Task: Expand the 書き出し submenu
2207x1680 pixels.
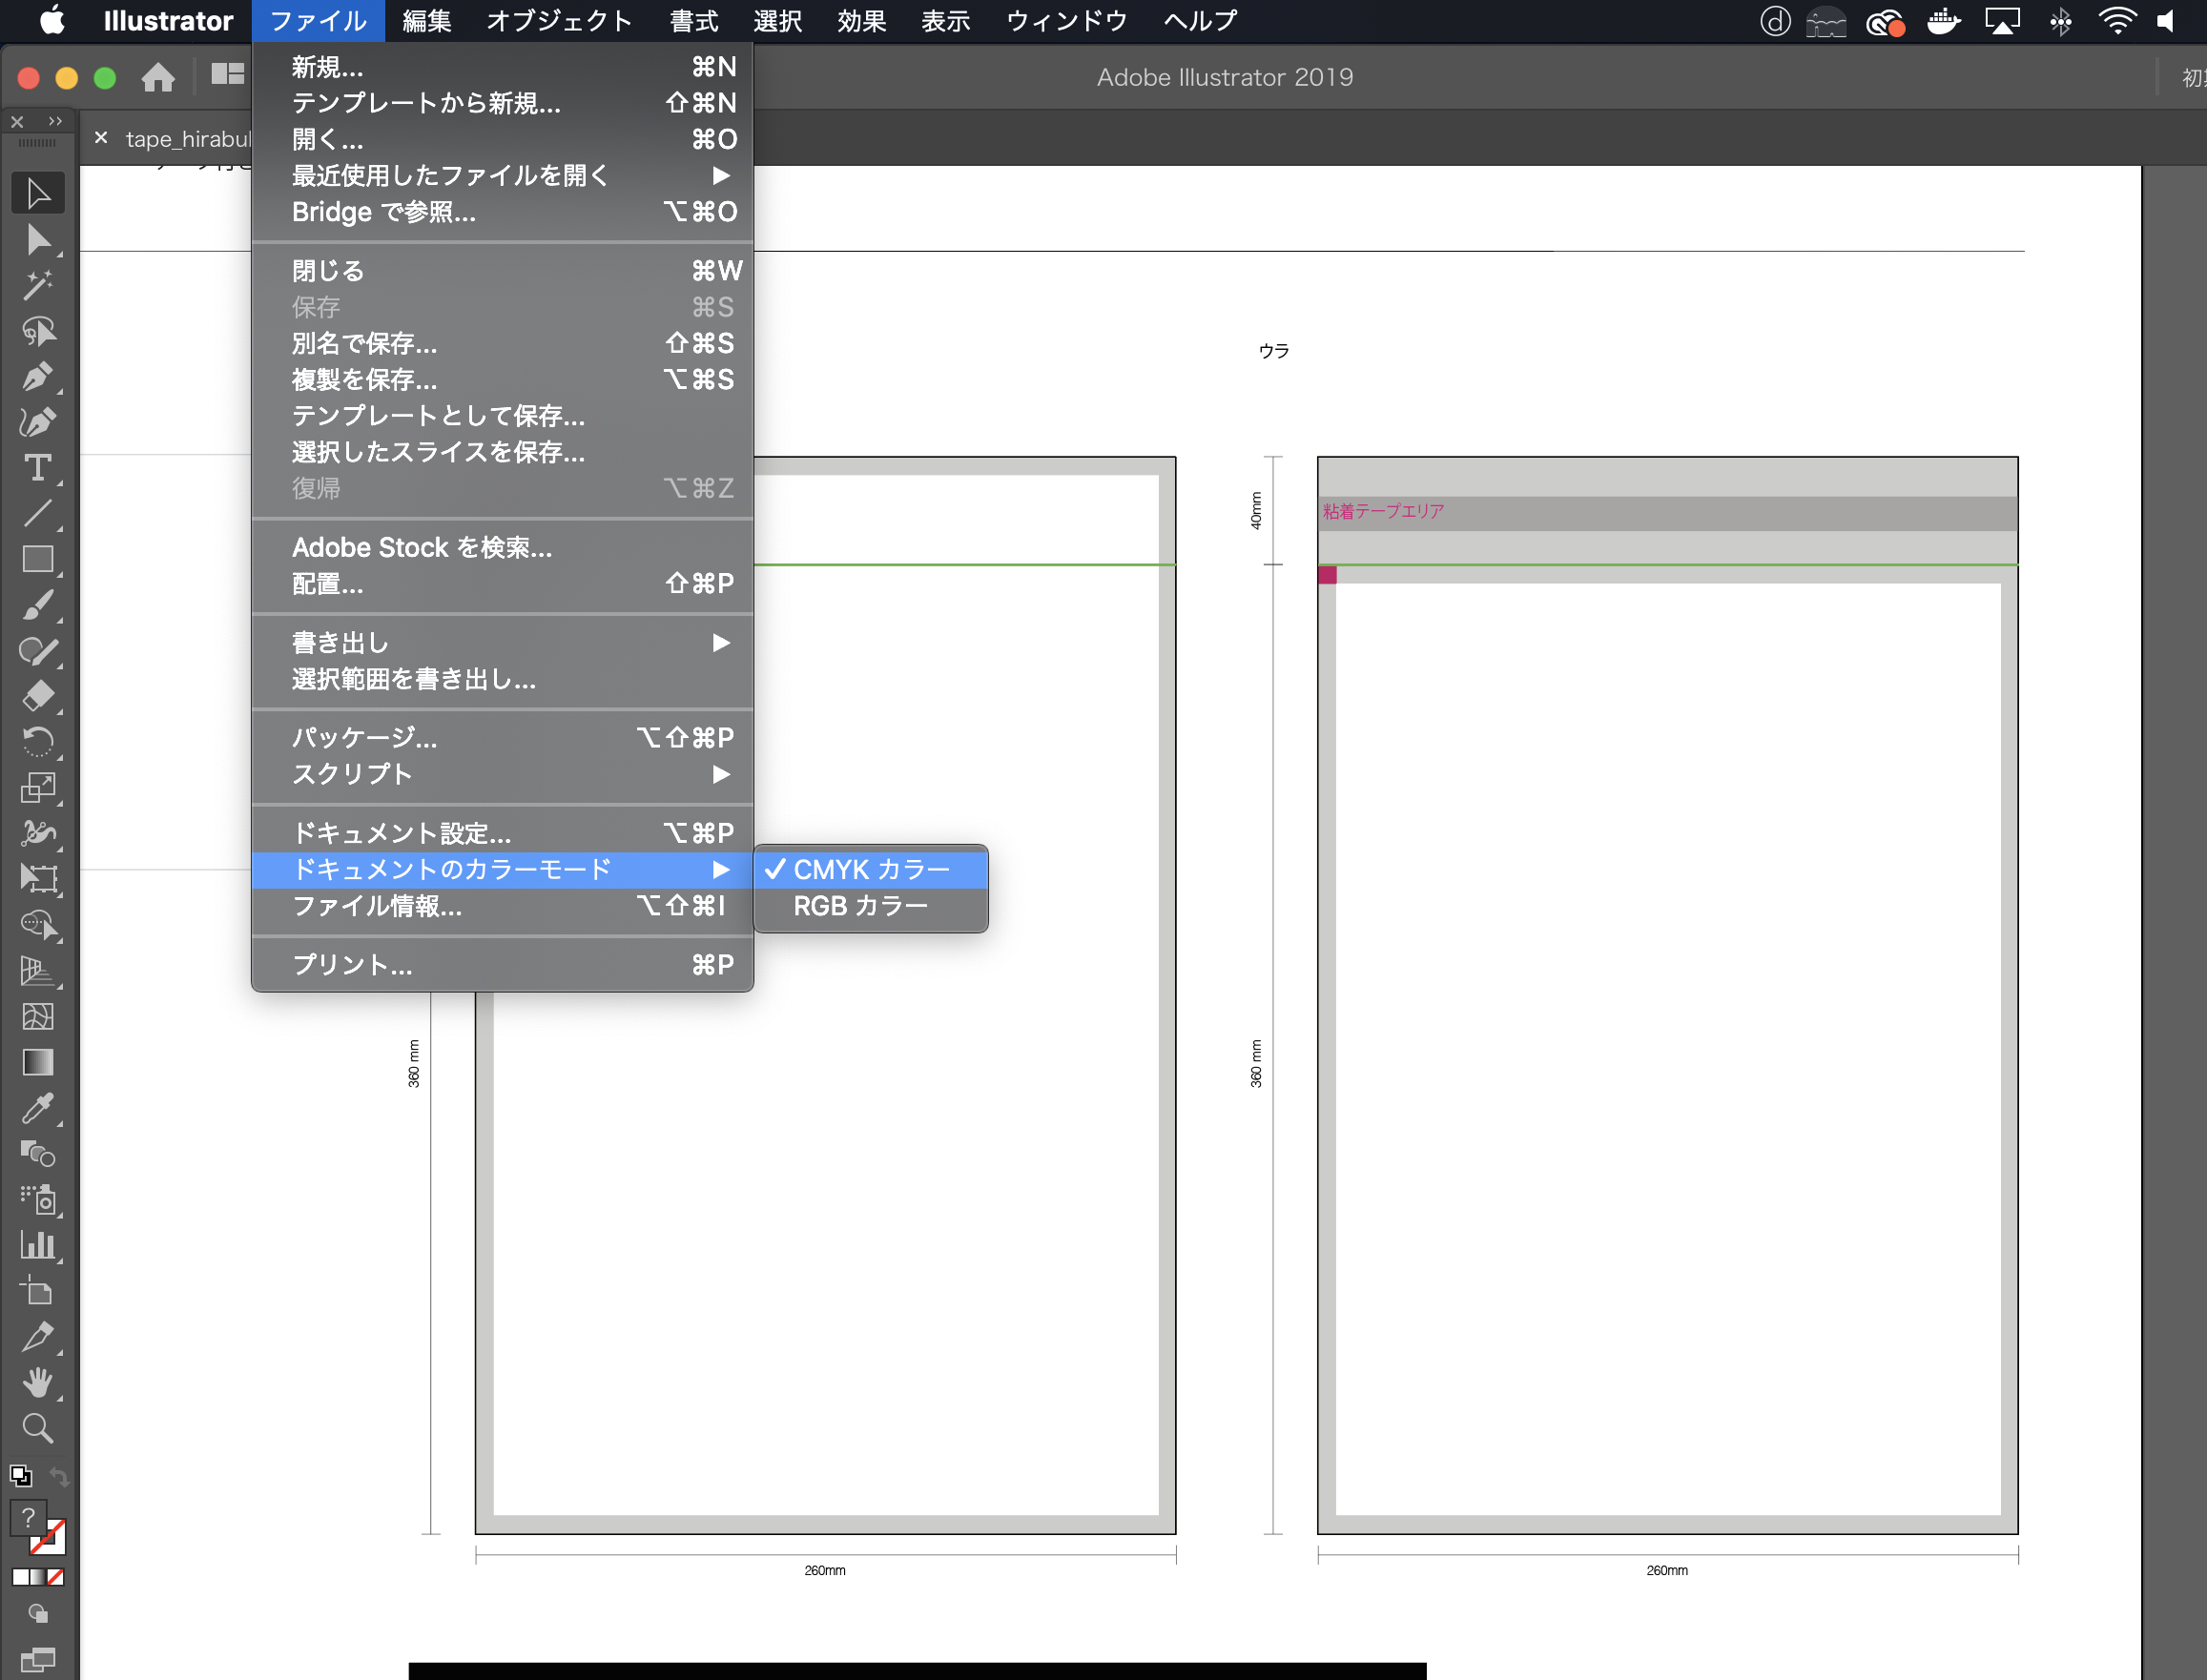Action: click(401, 642)
